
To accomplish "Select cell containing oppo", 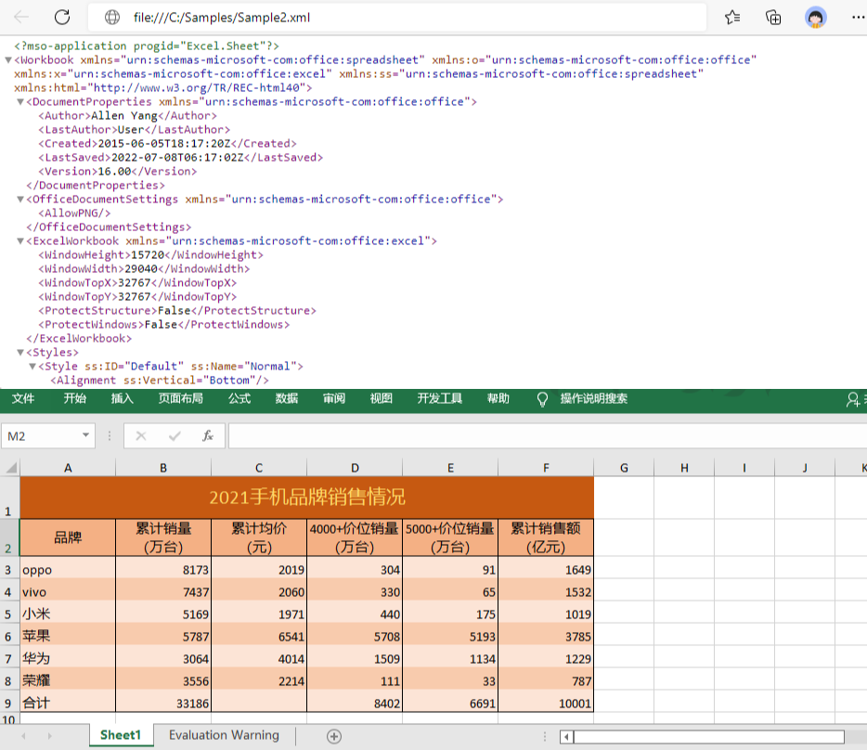I will [68, 570].
